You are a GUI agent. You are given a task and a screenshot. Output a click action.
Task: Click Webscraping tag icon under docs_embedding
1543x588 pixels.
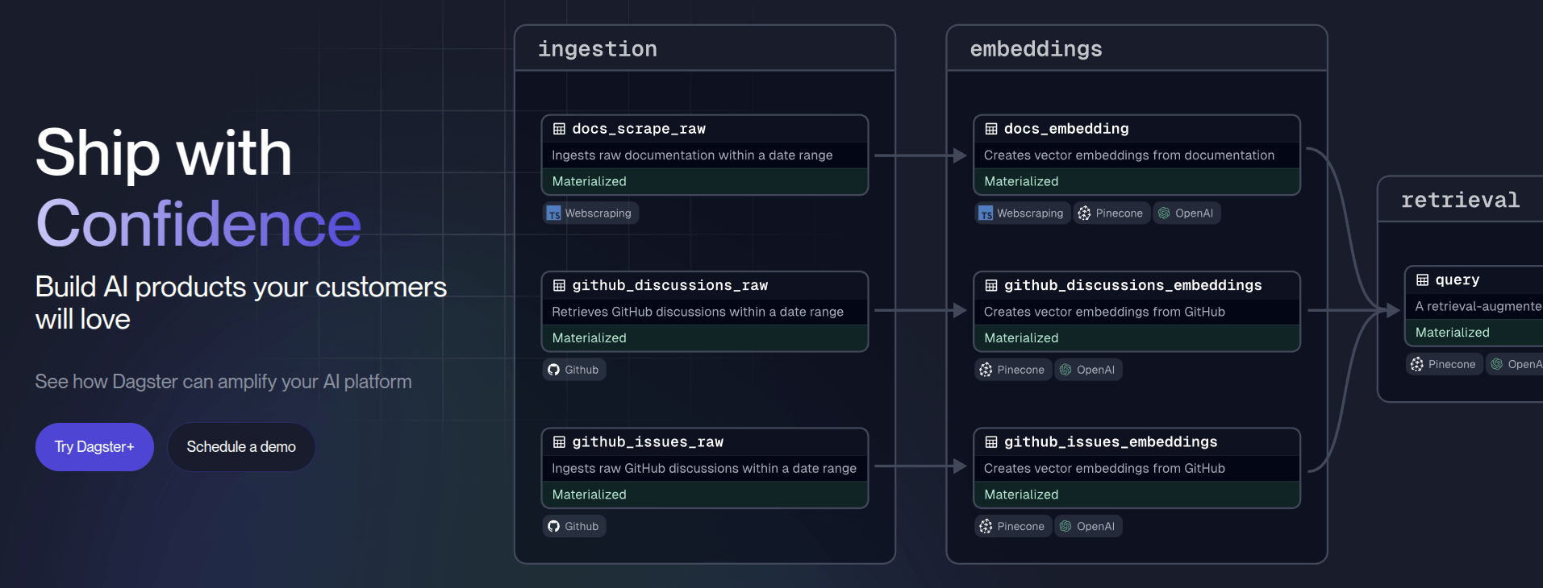[x=986, y=213]
